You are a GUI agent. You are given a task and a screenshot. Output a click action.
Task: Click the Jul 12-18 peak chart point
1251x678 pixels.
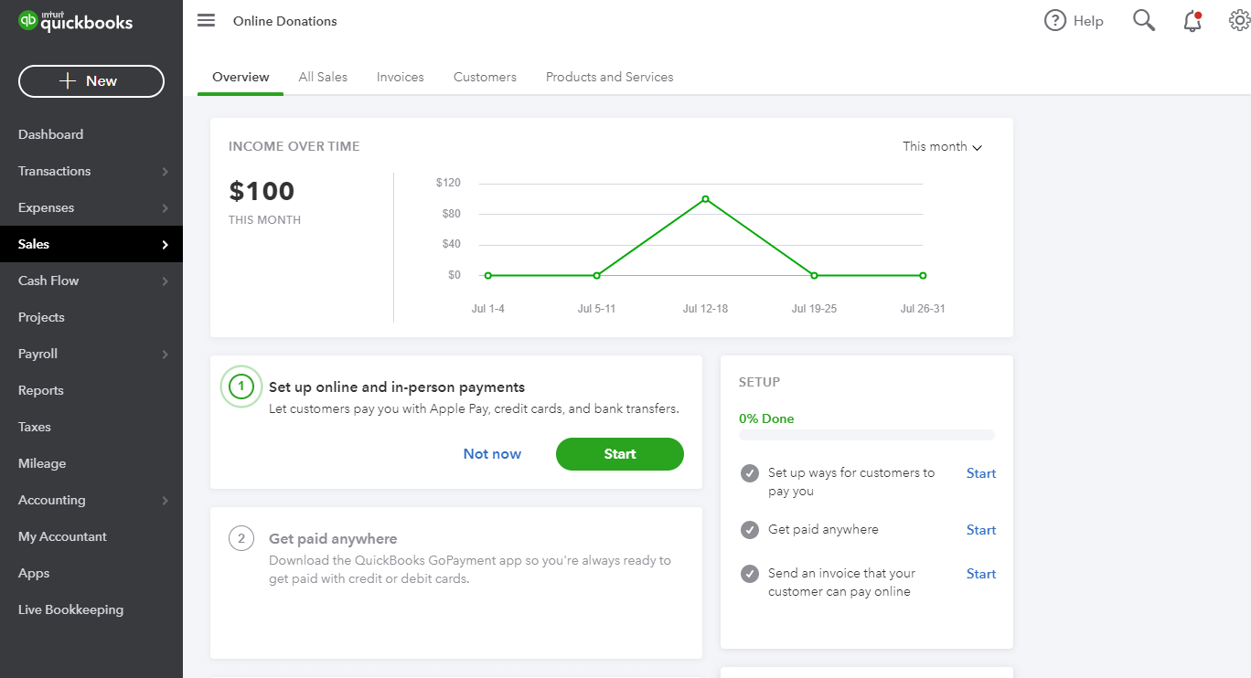pos(705,198)
